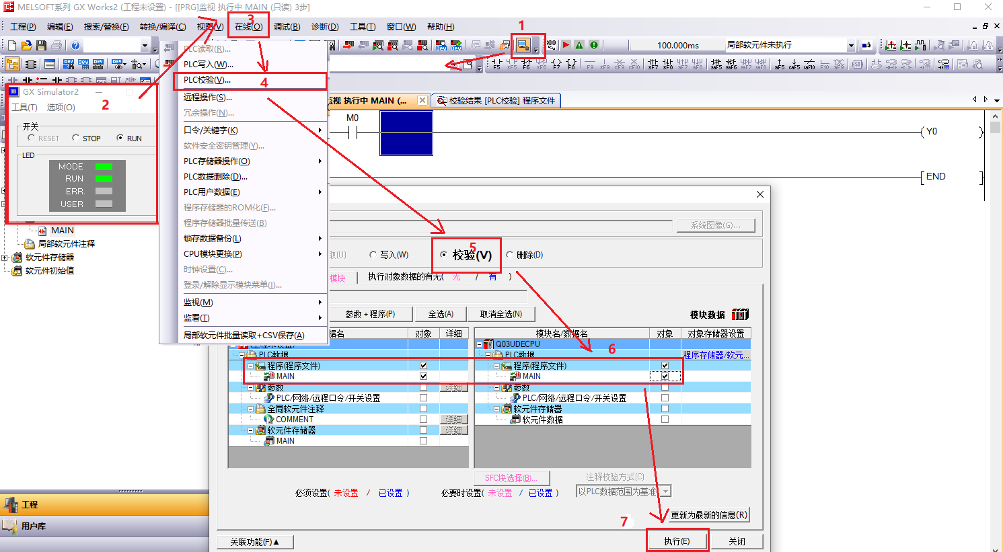Image resolution: width=1003 pixels, height=552 pixels.
Task: Open the 局部软元件未执行 dropdown
Action: click(850, 46)
